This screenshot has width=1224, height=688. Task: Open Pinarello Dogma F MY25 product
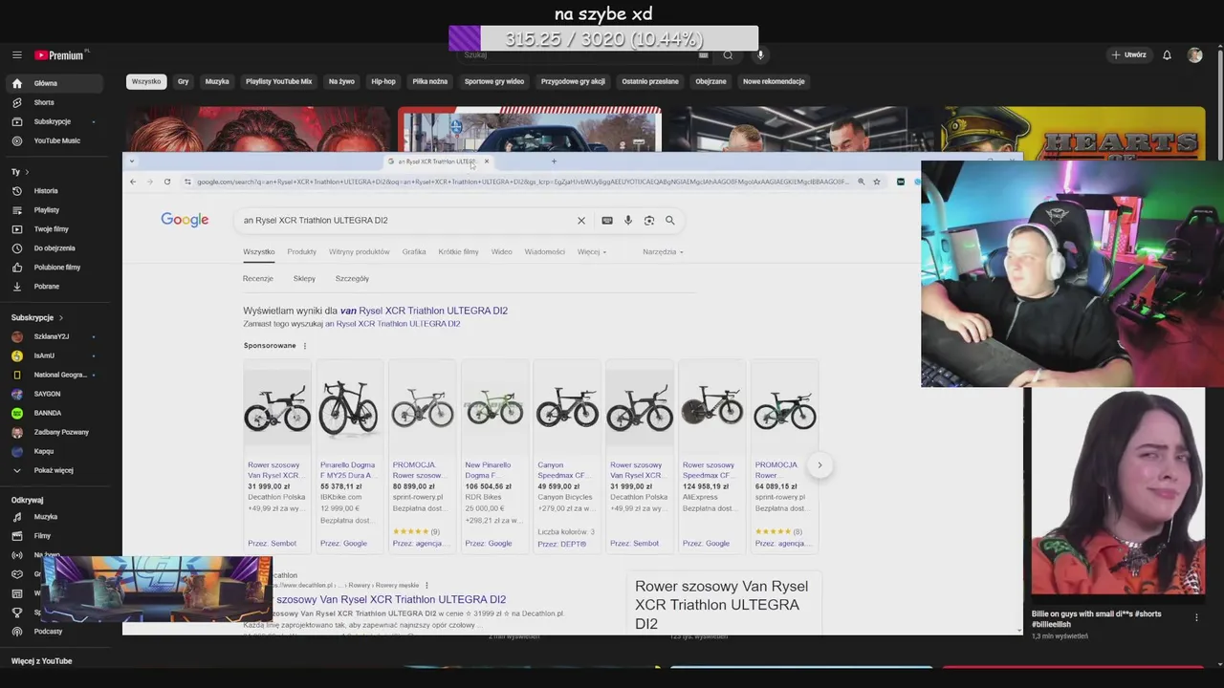(347, 470)
